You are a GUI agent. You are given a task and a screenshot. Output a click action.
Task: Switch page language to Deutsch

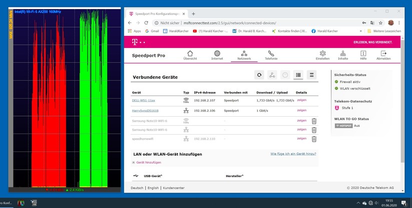tap(137, 188)
